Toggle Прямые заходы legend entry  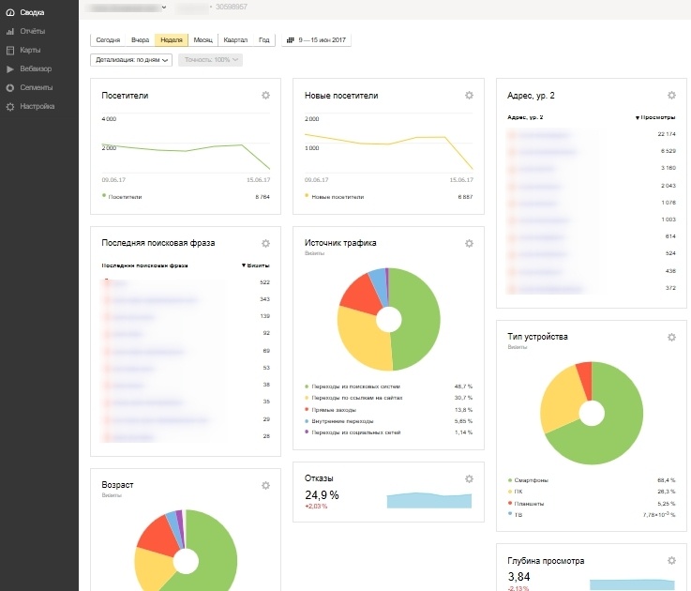[331, 410]
